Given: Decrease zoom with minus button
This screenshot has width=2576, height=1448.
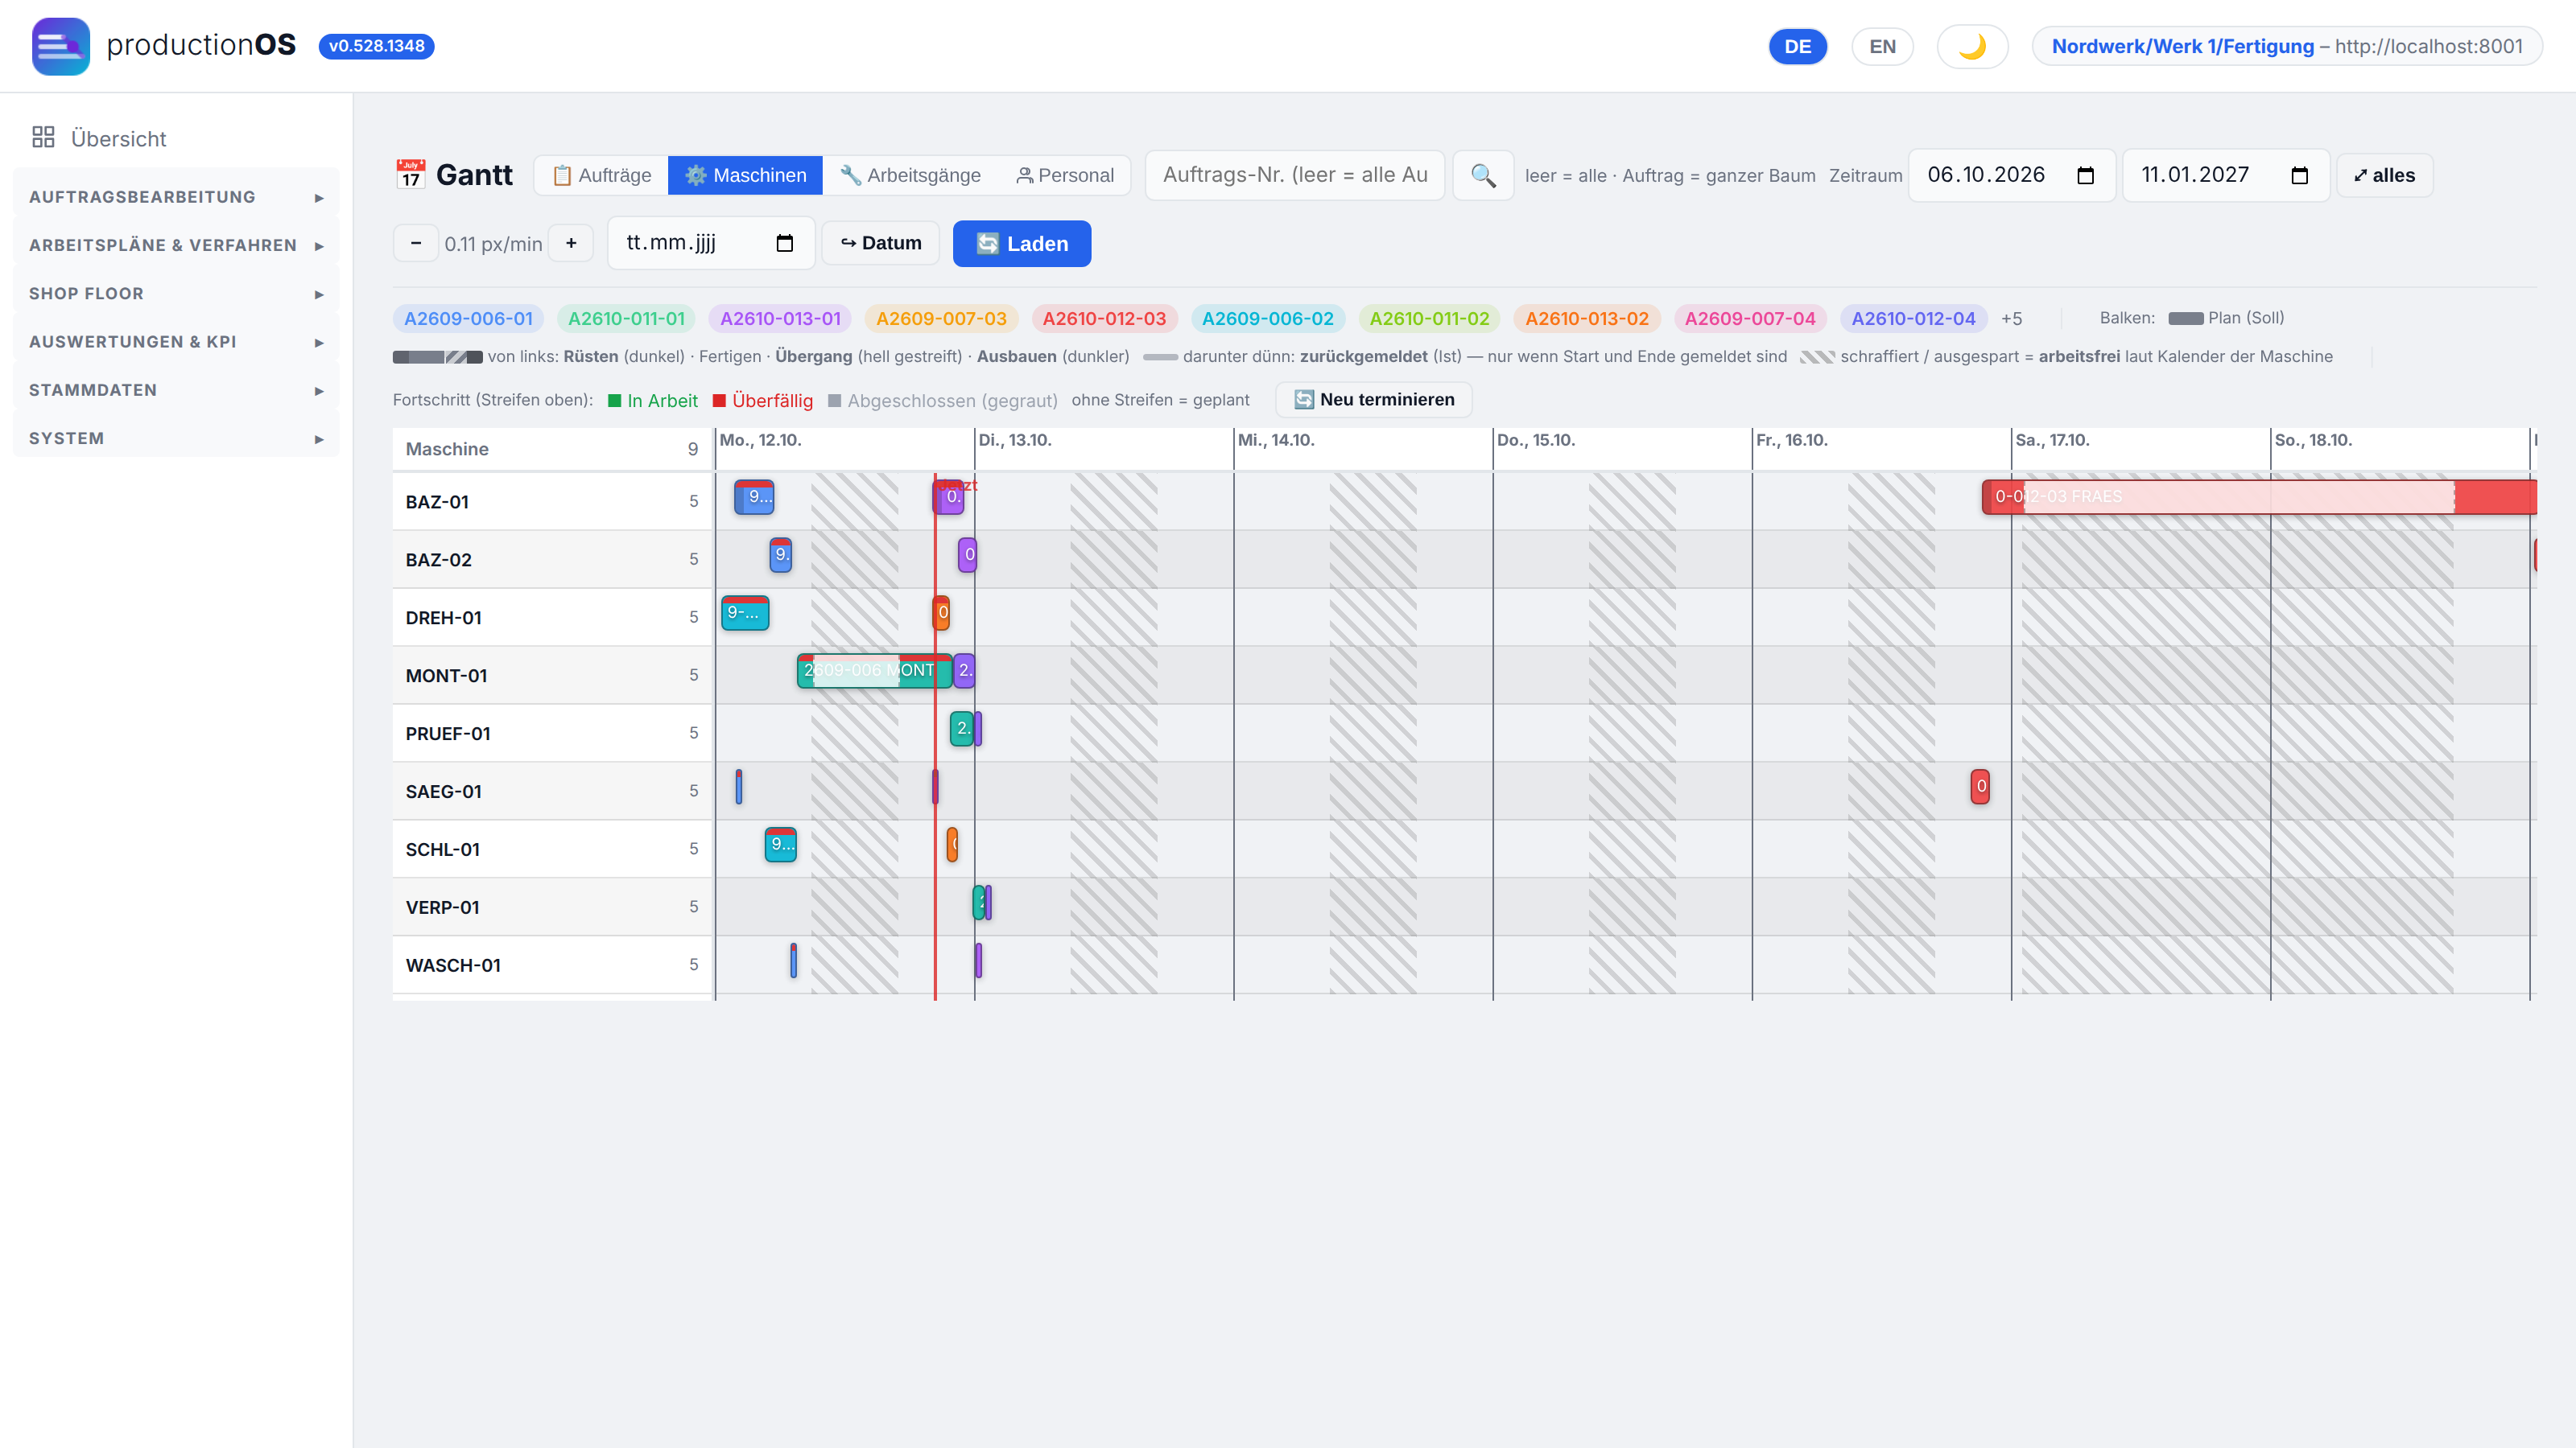Looking at the screenshot, I should pos(416,243).
